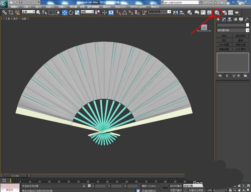The image size is (251, 192).
Task: Open the Utilities hammer panel tab
Action: (x=247, y=19)
